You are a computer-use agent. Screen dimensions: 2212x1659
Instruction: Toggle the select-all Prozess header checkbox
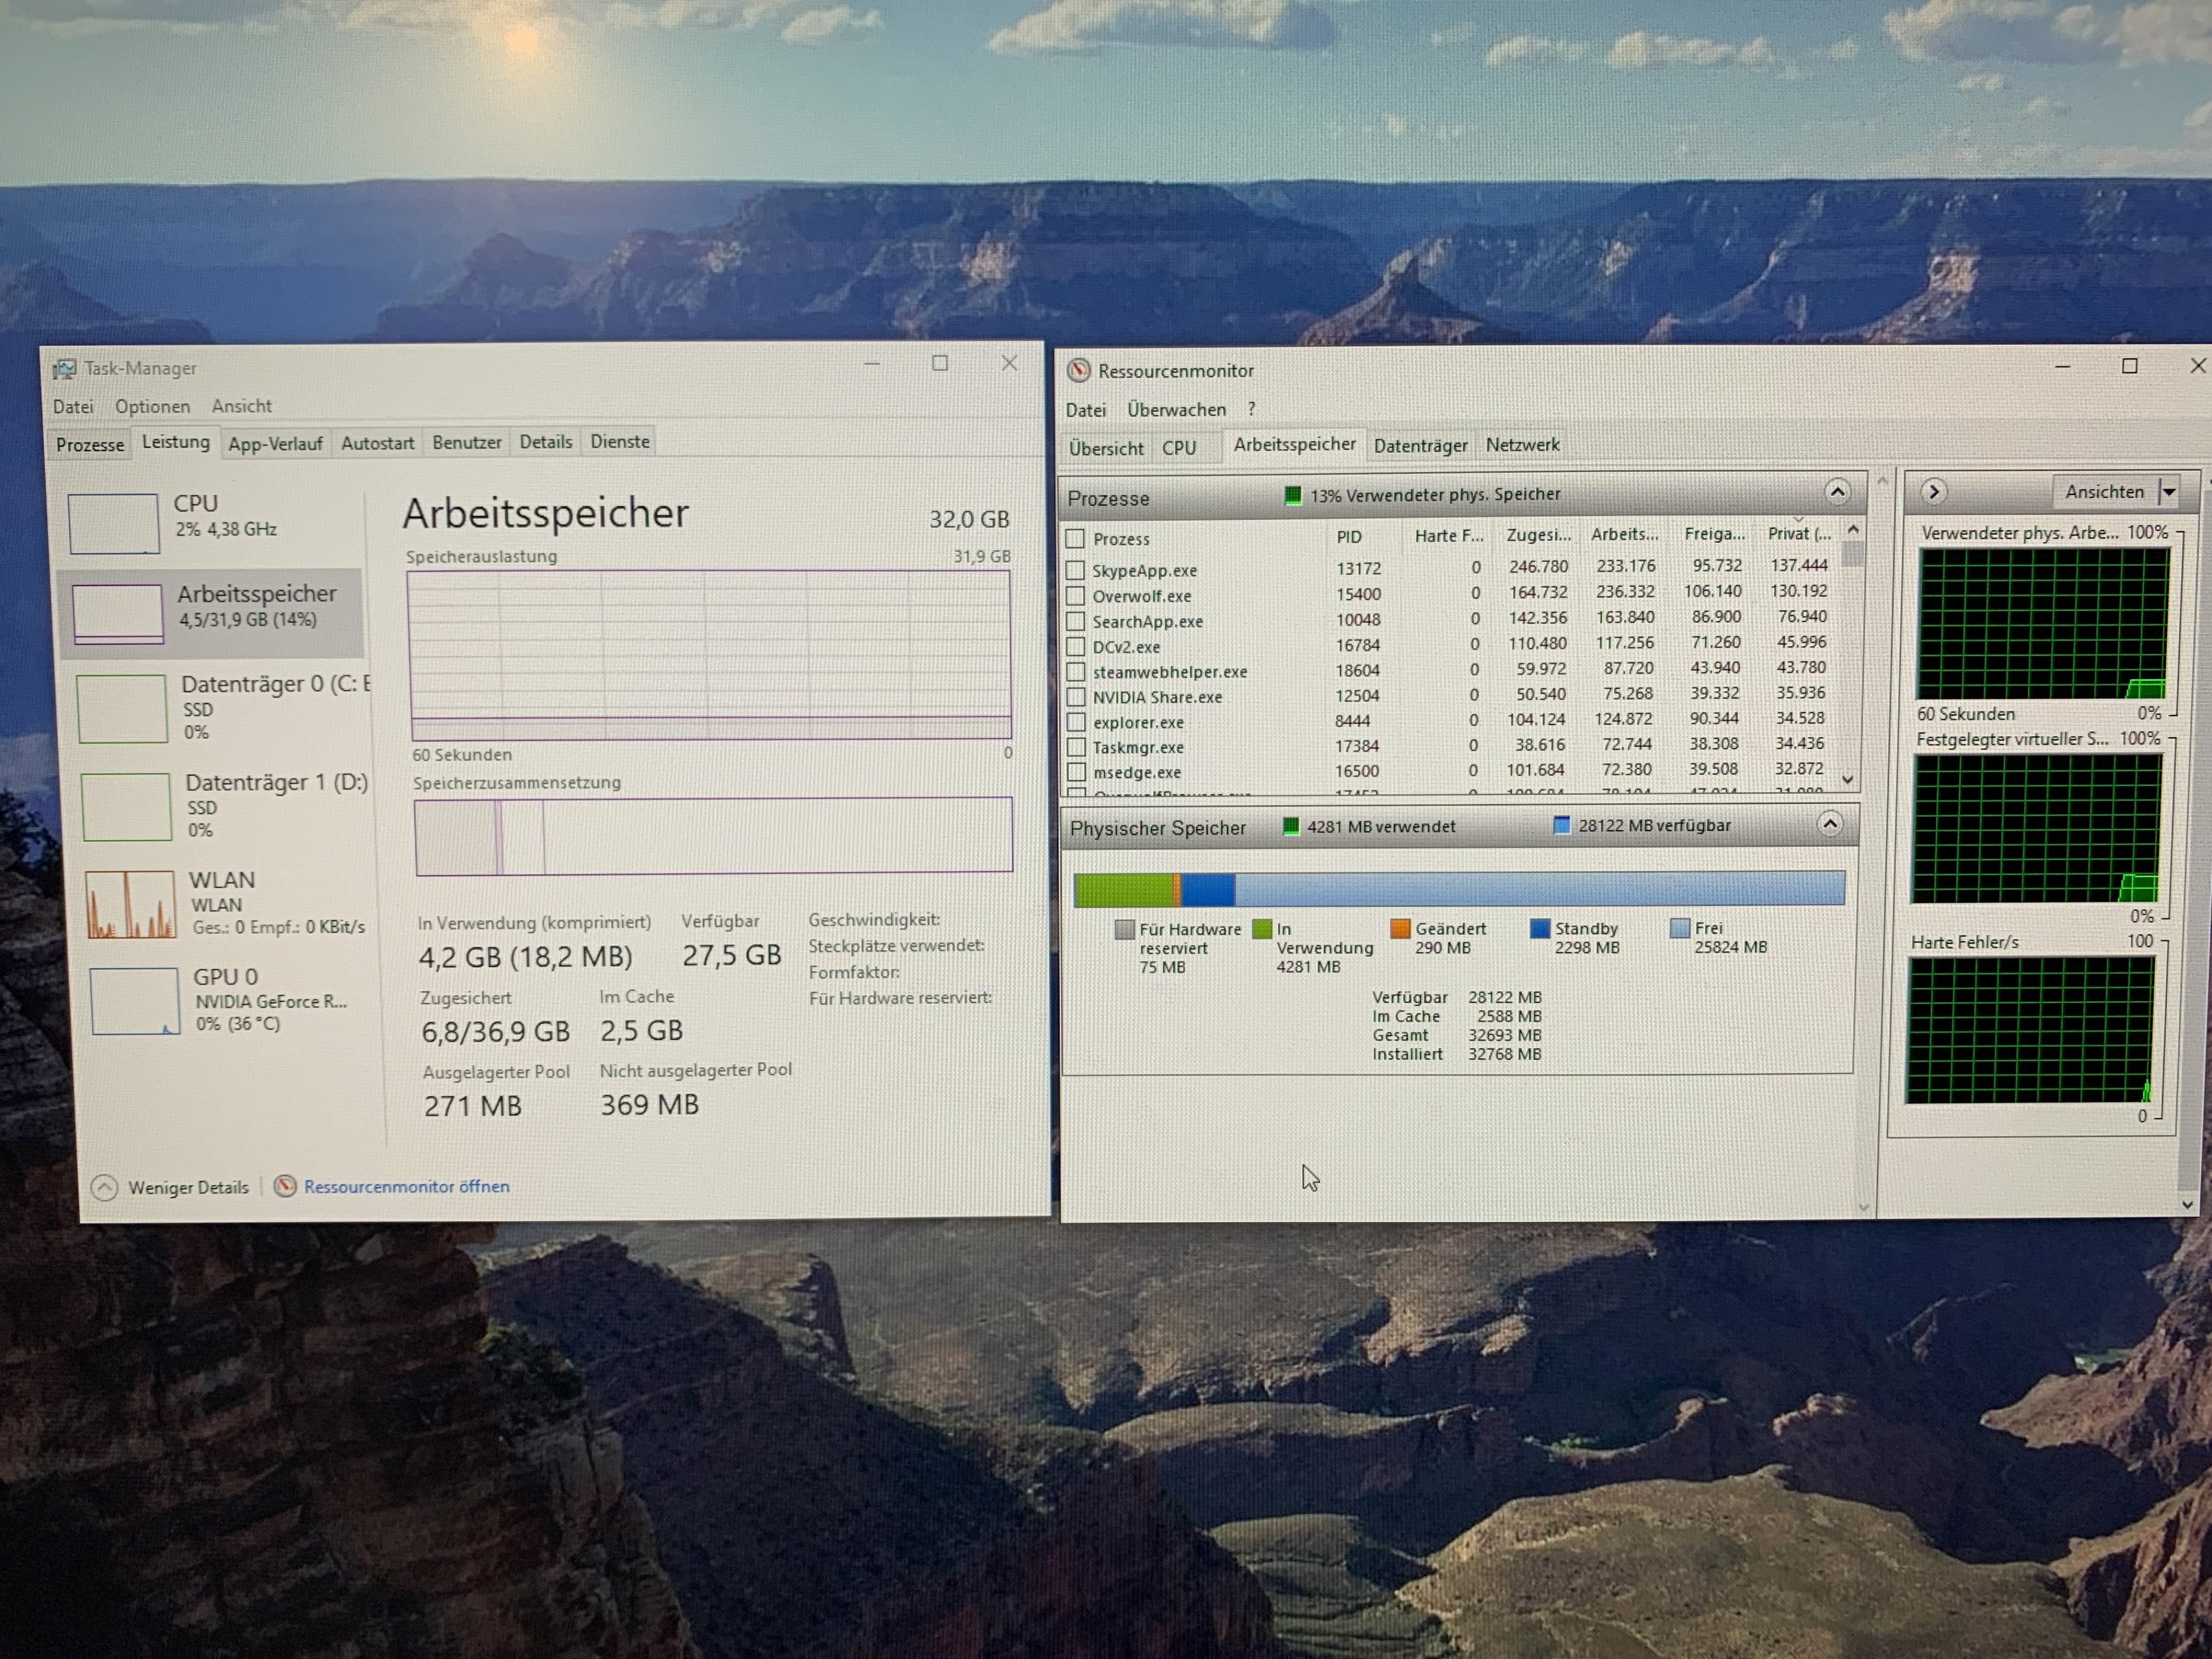1075,539
